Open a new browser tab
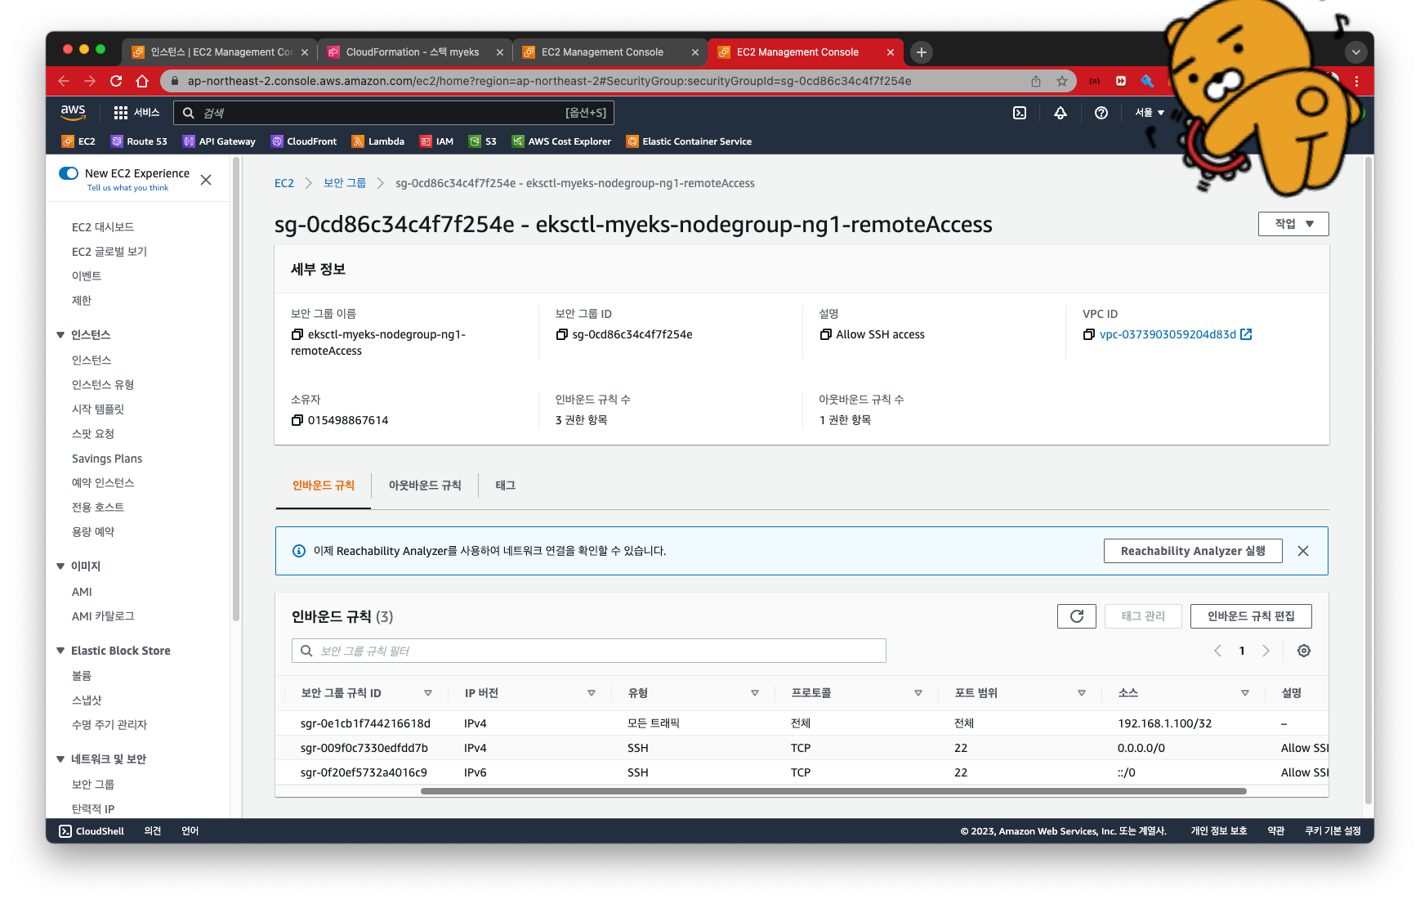Image resolution: width=1420 pixels, height=904 pixels. click(922, 52)
